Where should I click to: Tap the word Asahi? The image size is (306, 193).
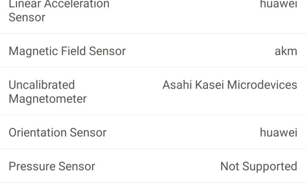click(176, 85)
